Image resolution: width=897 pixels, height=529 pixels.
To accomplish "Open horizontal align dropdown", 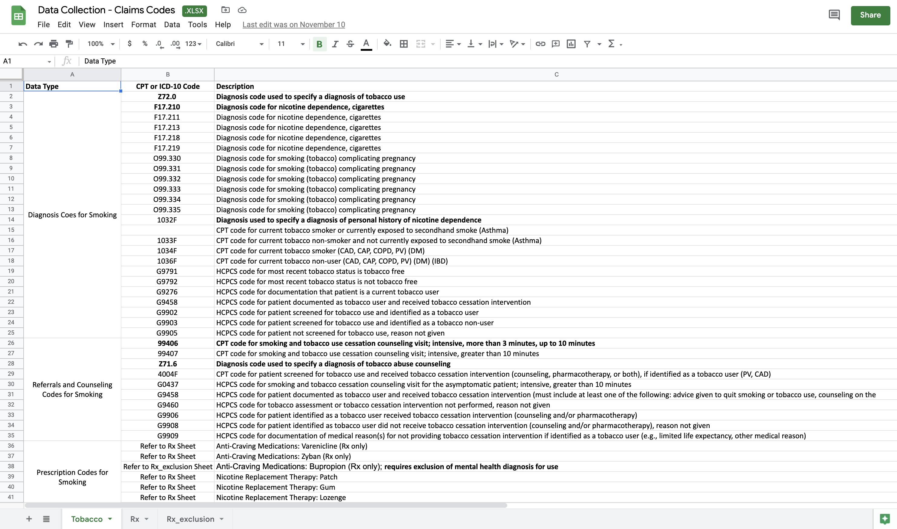I will [453, 44].
